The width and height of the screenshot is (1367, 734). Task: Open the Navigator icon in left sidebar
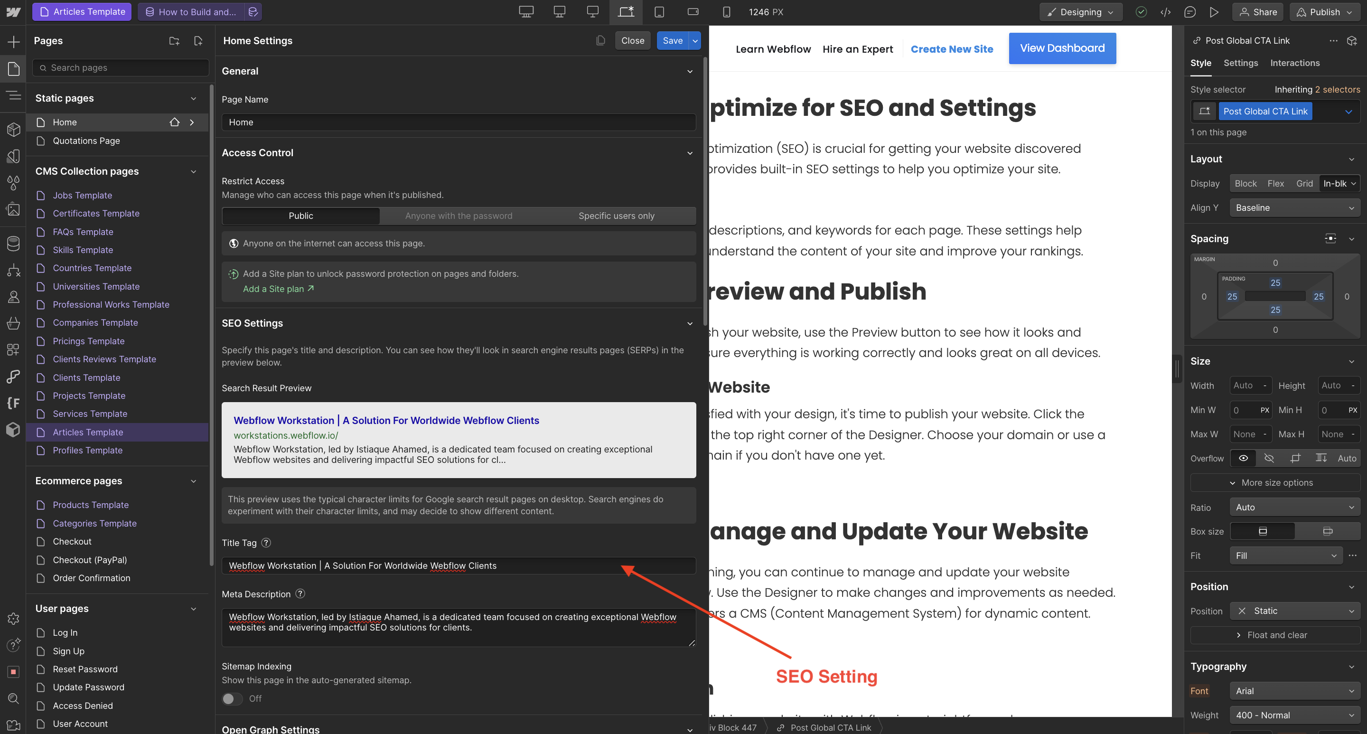13,95
